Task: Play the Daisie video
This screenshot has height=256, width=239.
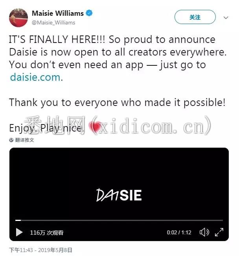Action: coord(19,232)
